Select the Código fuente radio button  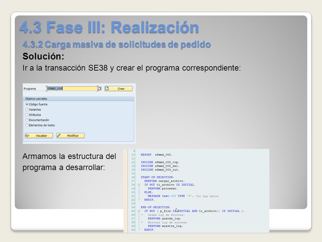pyautogui.click(x=27, y=104)
